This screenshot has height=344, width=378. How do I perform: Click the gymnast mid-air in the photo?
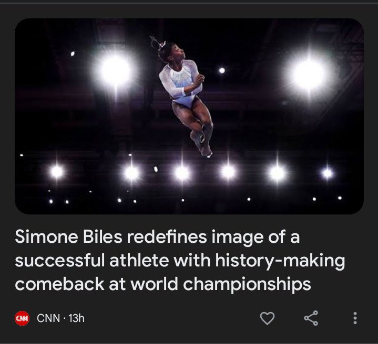tap(184, 94)
